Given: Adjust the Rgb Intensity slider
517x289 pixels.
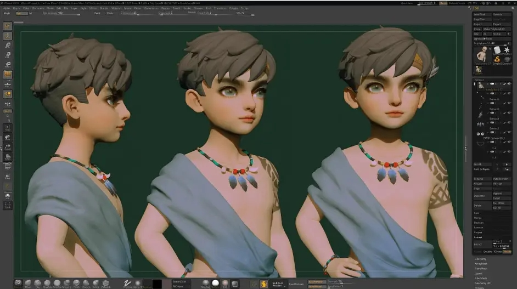Looking at the screenshot, I should pyautogui.click(x=61, y=13).
